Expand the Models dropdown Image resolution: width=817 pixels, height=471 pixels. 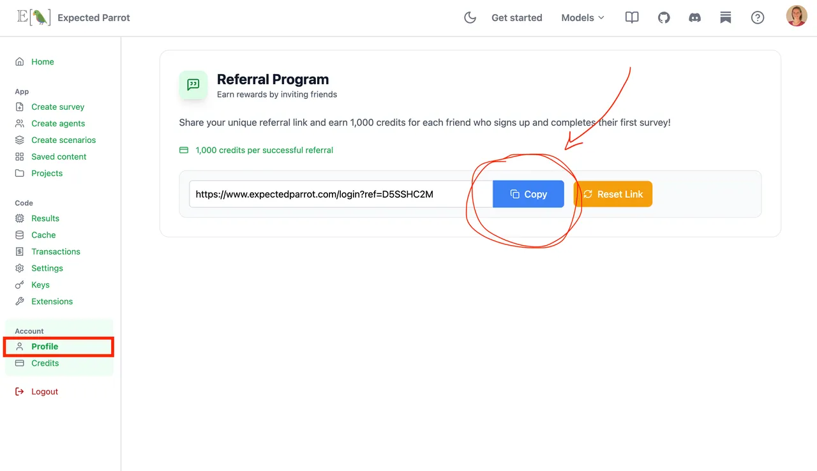(x=583, y=18)
